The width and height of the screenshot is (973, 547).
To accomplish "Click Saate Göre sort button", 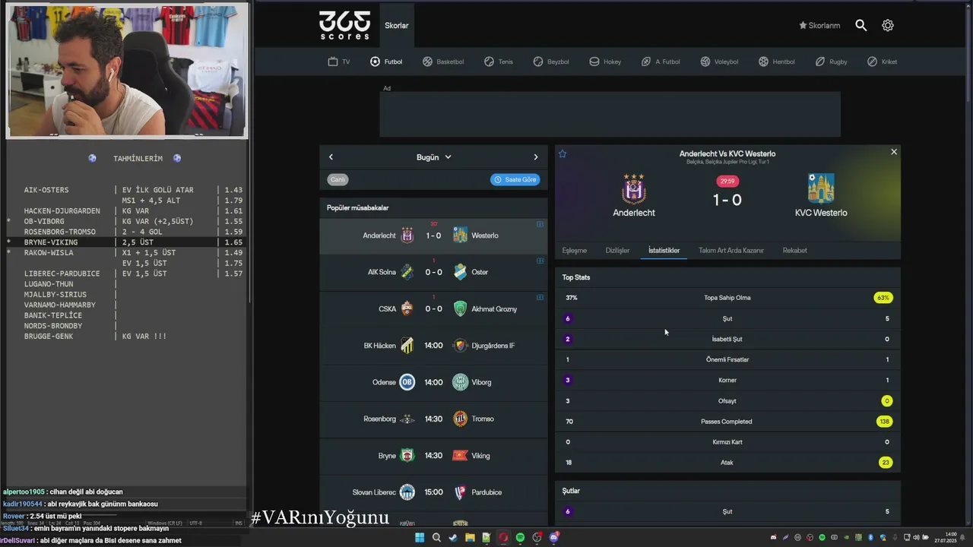I will coord(515,179).
